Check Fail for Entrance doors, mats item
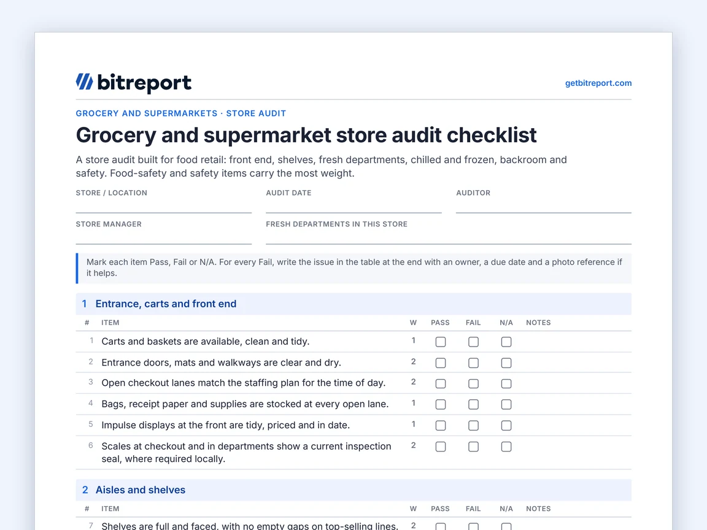The height and width of the screenshot is (530, 707). point(473,363)
